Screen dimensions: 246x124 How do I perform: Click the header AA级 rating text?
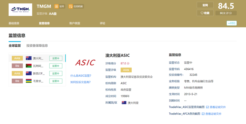pyautogui.click(x=53, y=14)
